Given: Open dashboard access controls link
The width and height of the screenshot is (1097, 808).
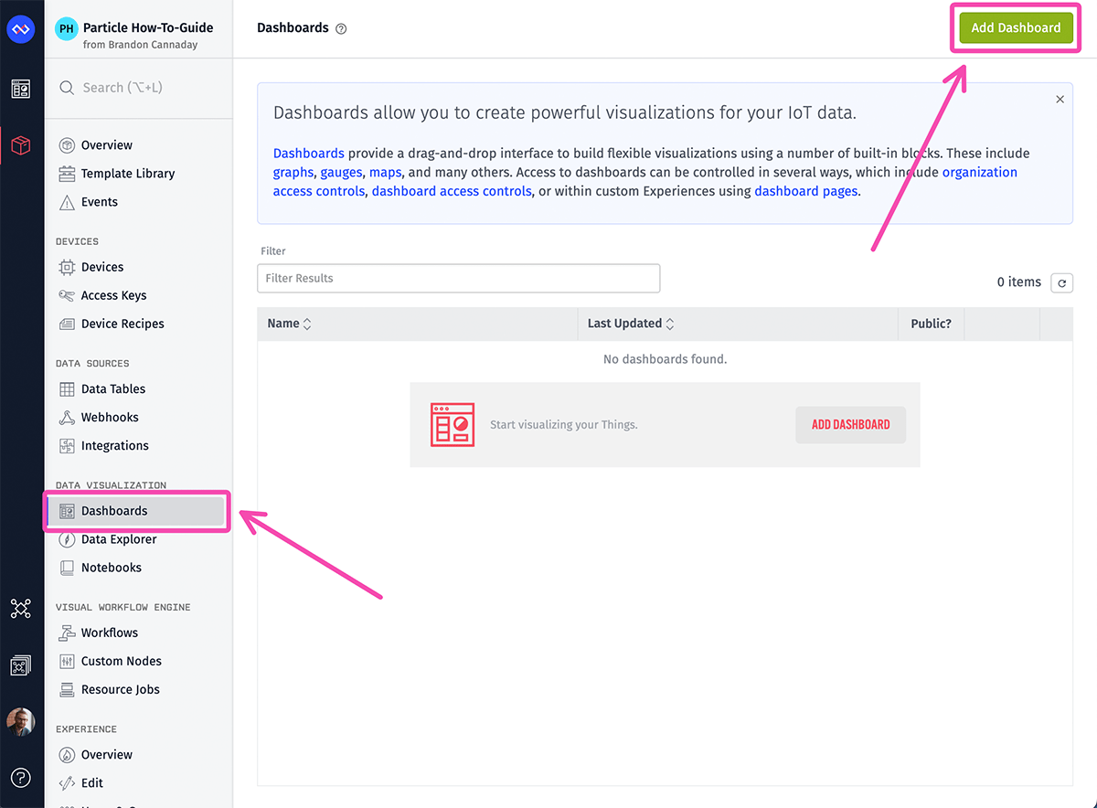Looking at the screenshot, I should [452, 191].
